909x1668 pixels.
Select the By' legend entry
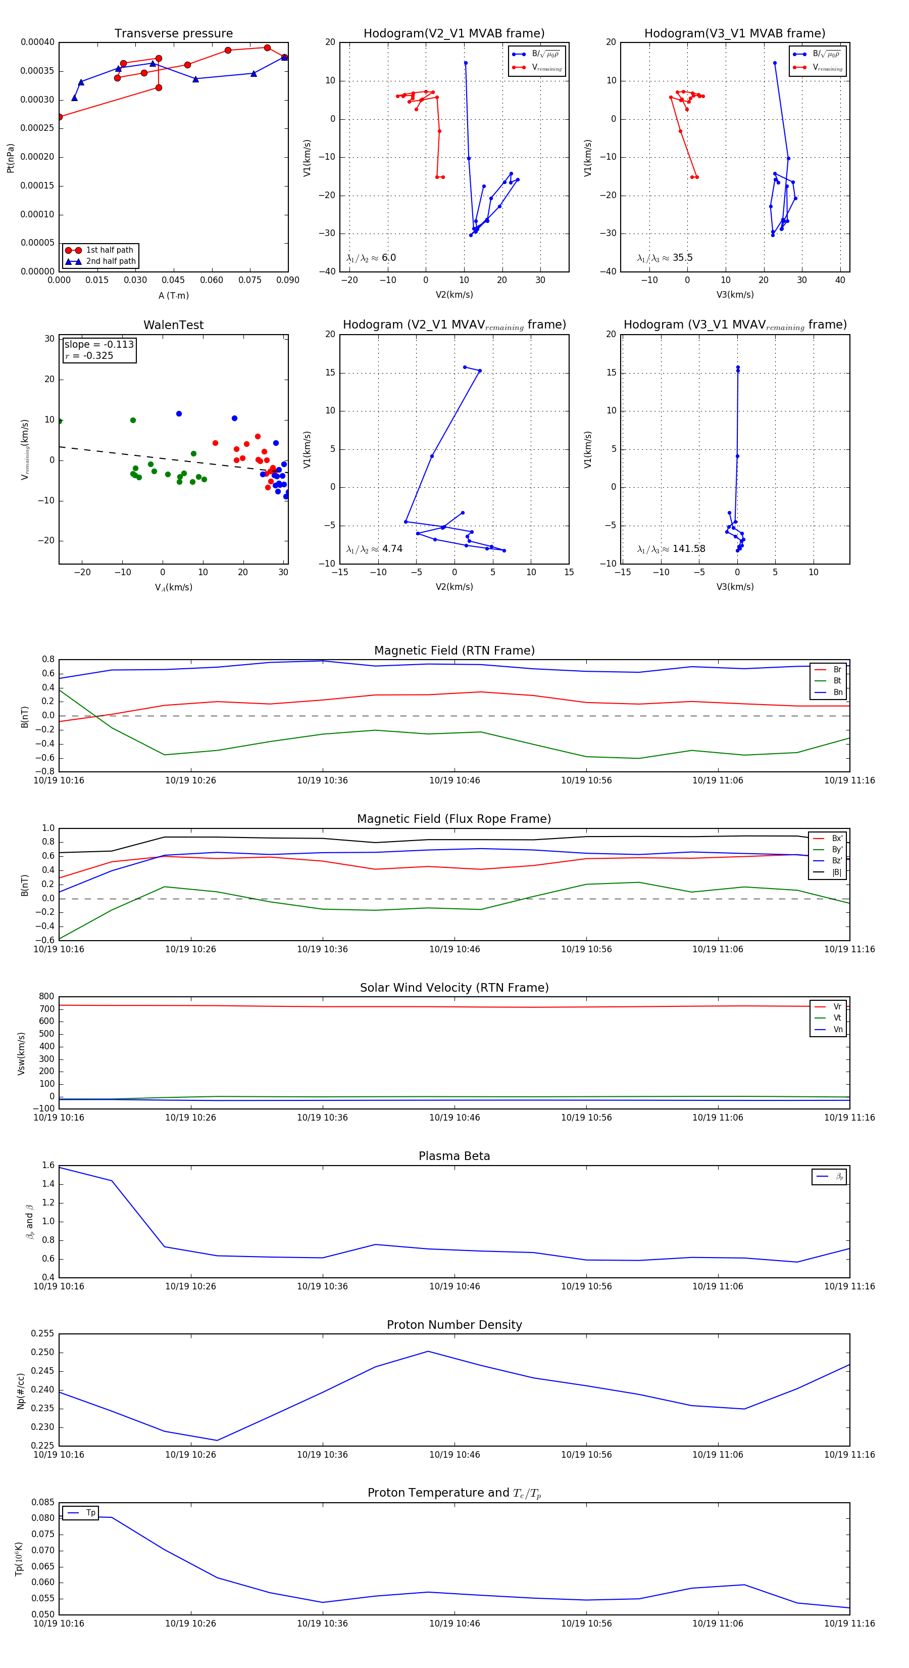(828, 850)
